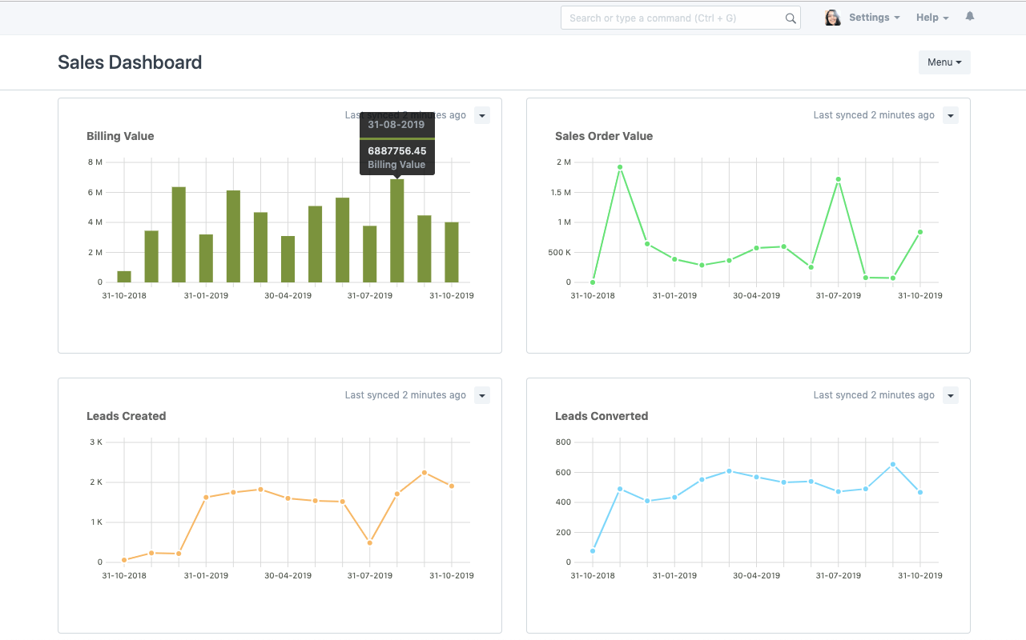Select the 650 peak point in Leads Converted
1026x640 pixels.
(x=892, y=462)
